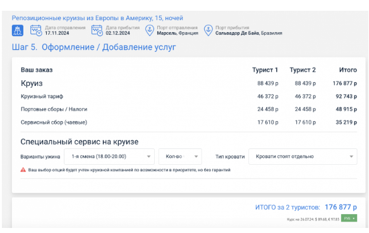Open the green РУБ currency selector
This screenshot has height=233, width=369.
(349, 218)
